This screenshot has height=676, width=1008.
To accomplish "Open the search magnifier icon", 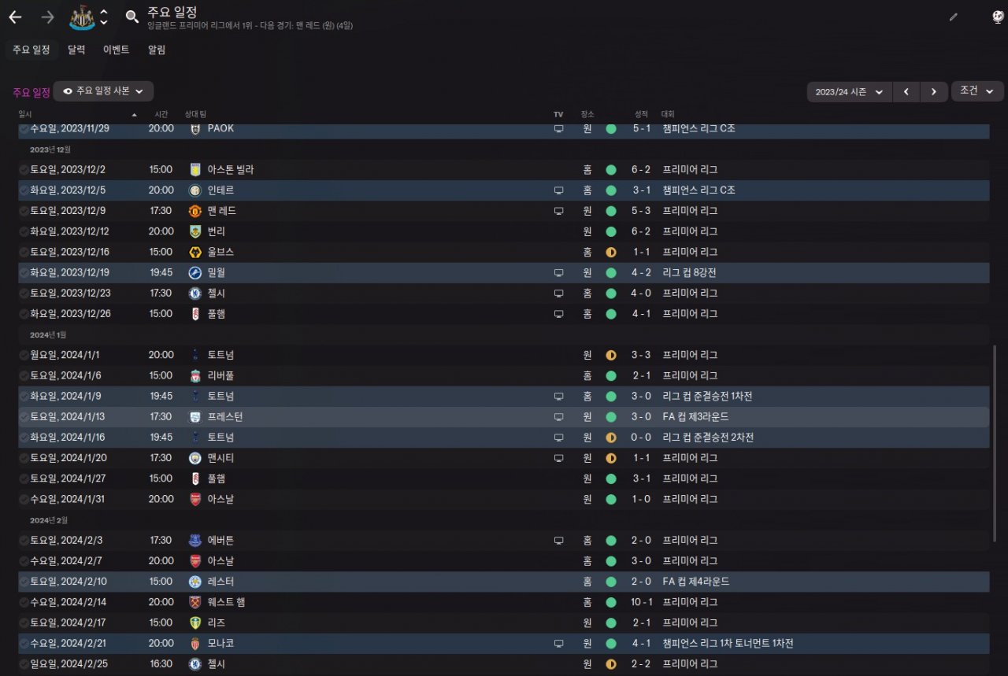I will pyautogui.click(x=132, y=17).
